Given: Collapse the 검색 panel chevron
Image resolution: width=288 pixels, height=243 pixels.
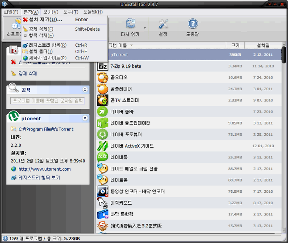Looking at the screenshot, I should coord(85,89).
